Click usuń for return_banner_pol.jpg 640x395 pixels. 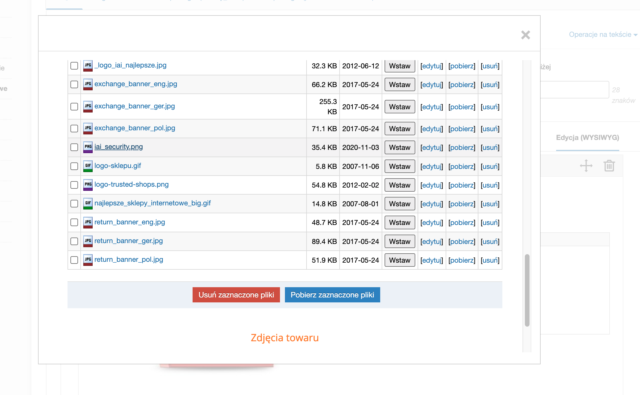click(490, 260)
